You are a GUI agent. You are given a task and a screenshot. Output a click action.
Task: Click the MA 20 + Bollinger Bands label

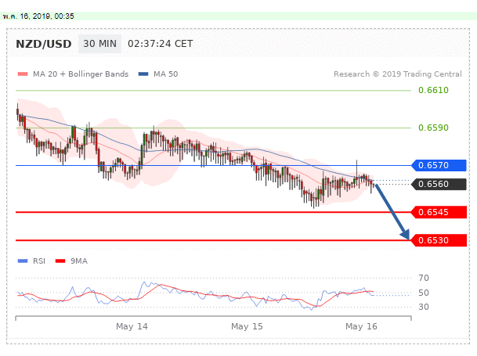81,74
